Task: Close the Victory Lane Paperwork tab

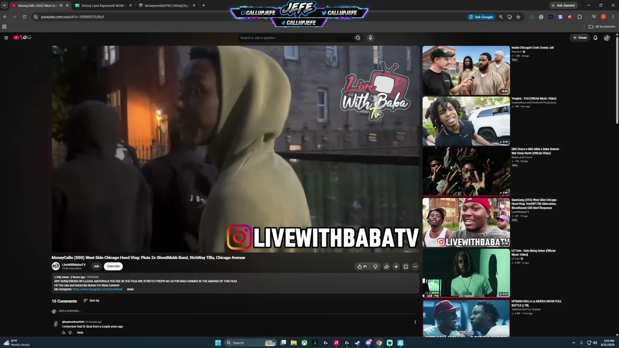Action: tap(131, 5)
